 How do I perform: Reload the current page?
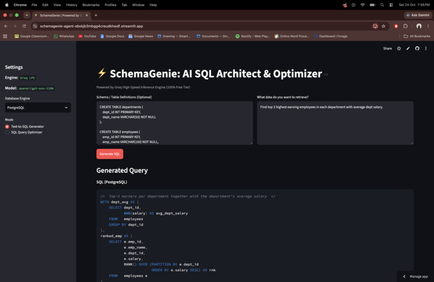24,26
